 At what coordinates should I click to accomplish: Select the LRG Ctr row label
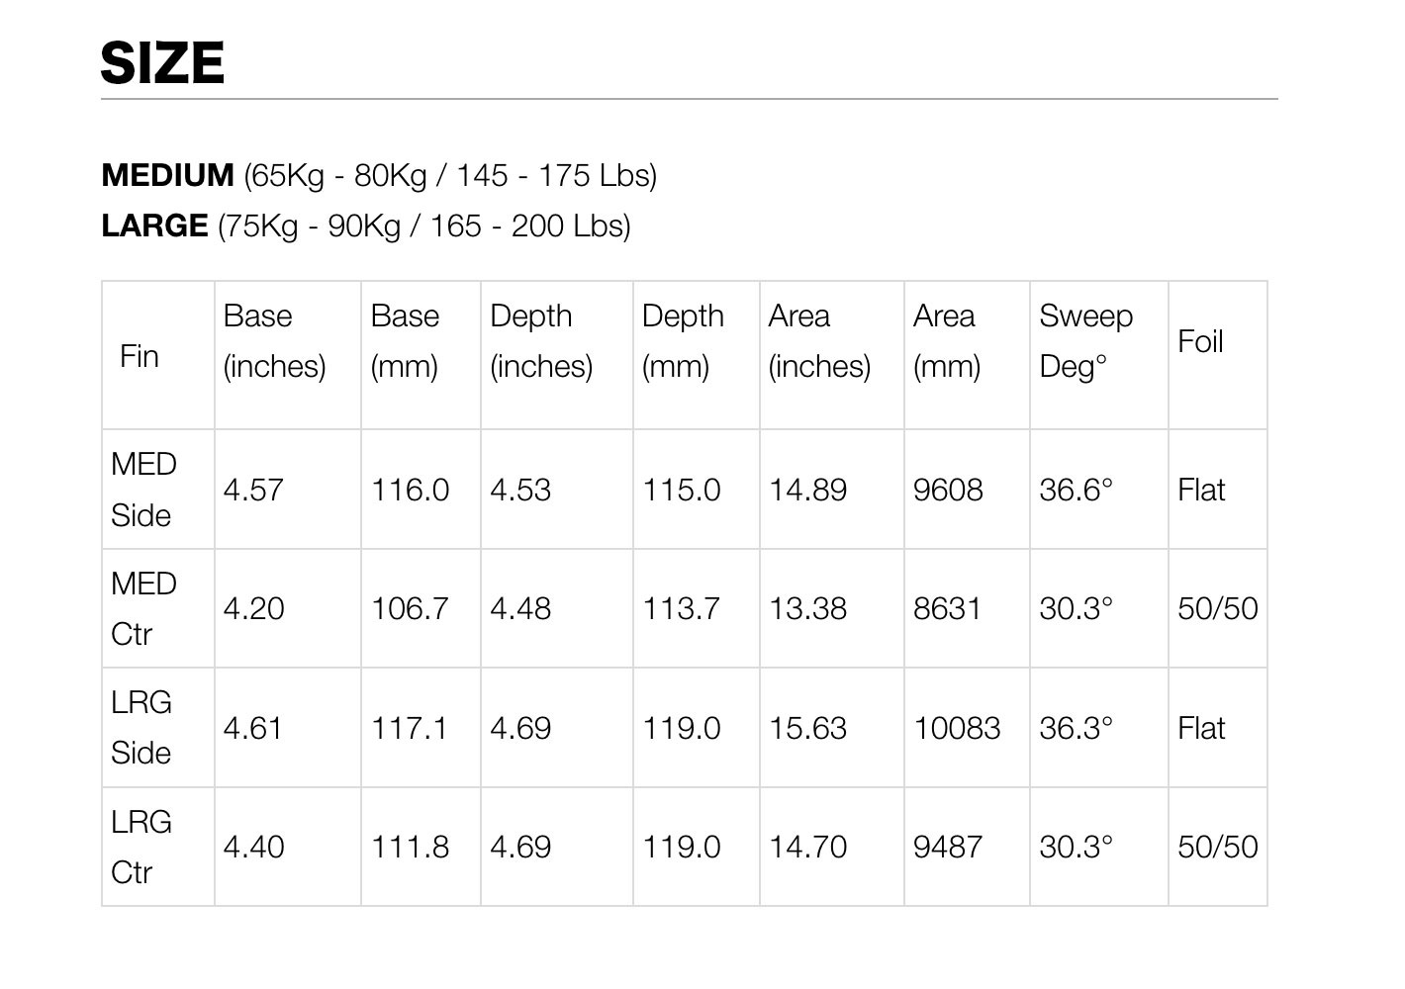(141, 847)
